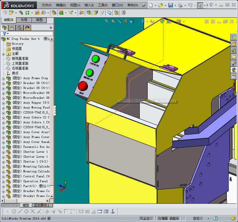Open the FeatureManager design tree tab

5,28
